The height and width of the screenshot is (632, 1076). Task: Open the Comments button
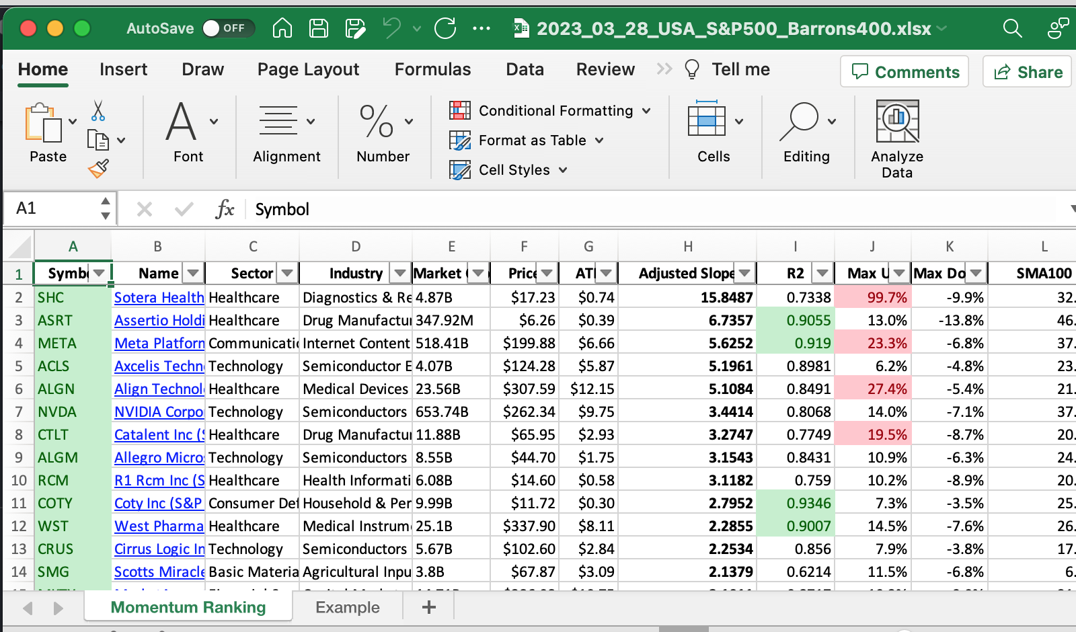(905, 72)
